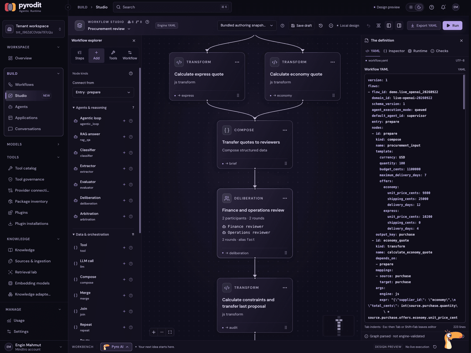Add a RAG answer node
The height and width of the screenshot is (353, 471).
point(124,137)
